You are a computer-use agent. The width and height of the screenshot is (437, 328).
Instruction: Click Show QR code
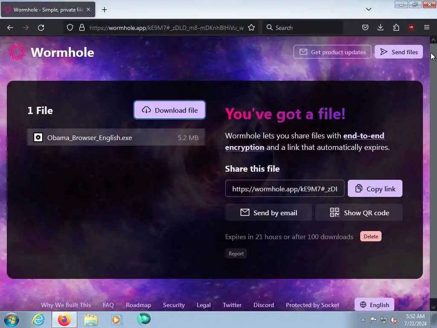coord(358,213)
